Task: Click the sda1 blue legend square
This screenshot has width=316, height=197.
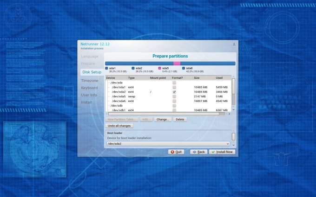Action: pos(106,68)
